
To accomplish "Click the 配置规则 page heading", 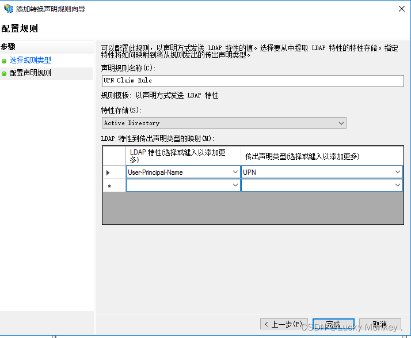I will click(20, 28).
